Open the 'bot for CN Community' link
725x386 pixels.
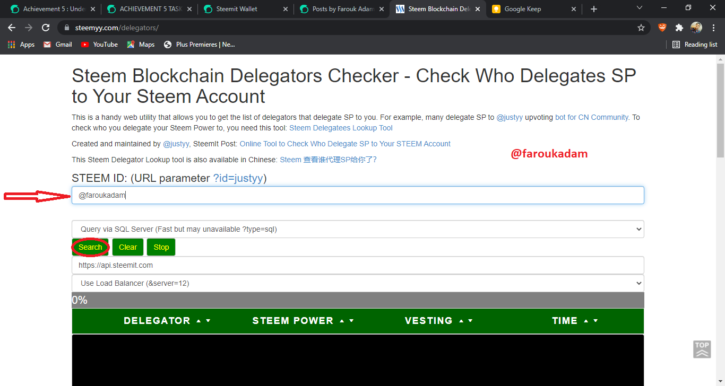pos(592,117)
